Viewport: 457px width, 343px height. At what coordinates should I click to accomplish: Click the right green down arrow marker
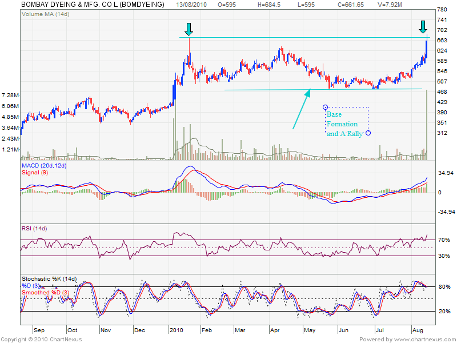click(x=423, y=26)
